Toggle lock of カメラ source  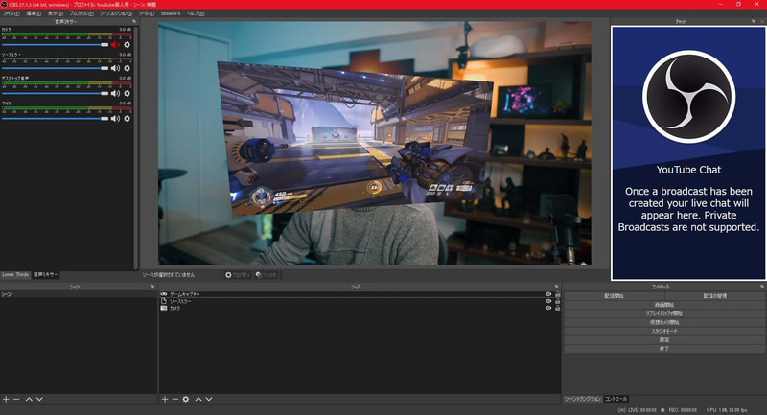point(557,308)
